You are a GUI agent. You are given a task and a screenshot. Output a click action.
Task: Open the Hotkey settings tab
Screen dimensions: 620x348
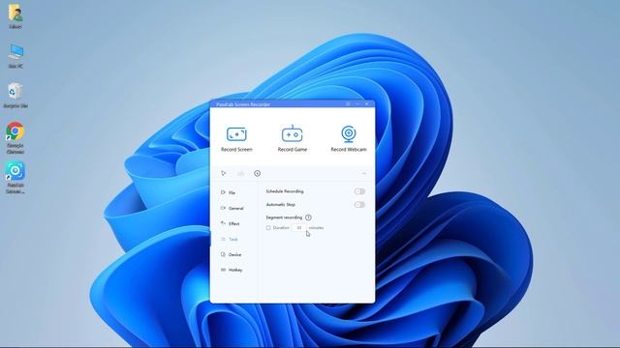[232, 270]
